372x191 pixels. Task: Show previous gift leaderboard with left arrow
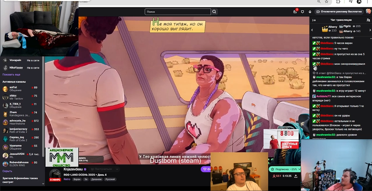pyautogui.click(x=312, y=30)
